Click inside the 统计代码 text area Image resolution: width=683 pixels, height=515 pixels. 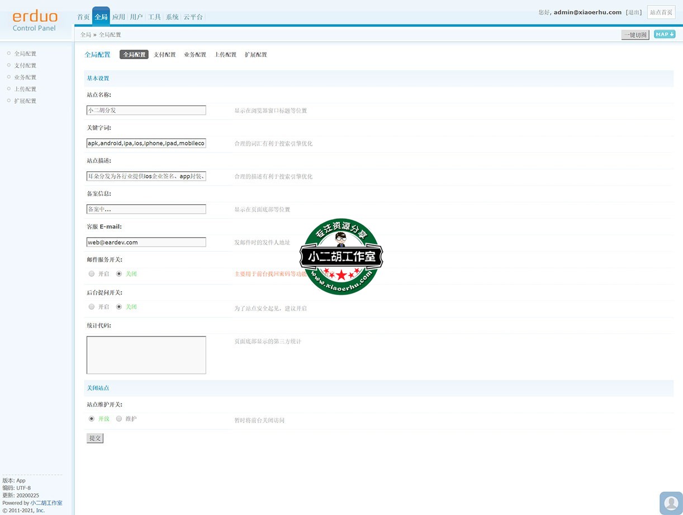(146, 354)
